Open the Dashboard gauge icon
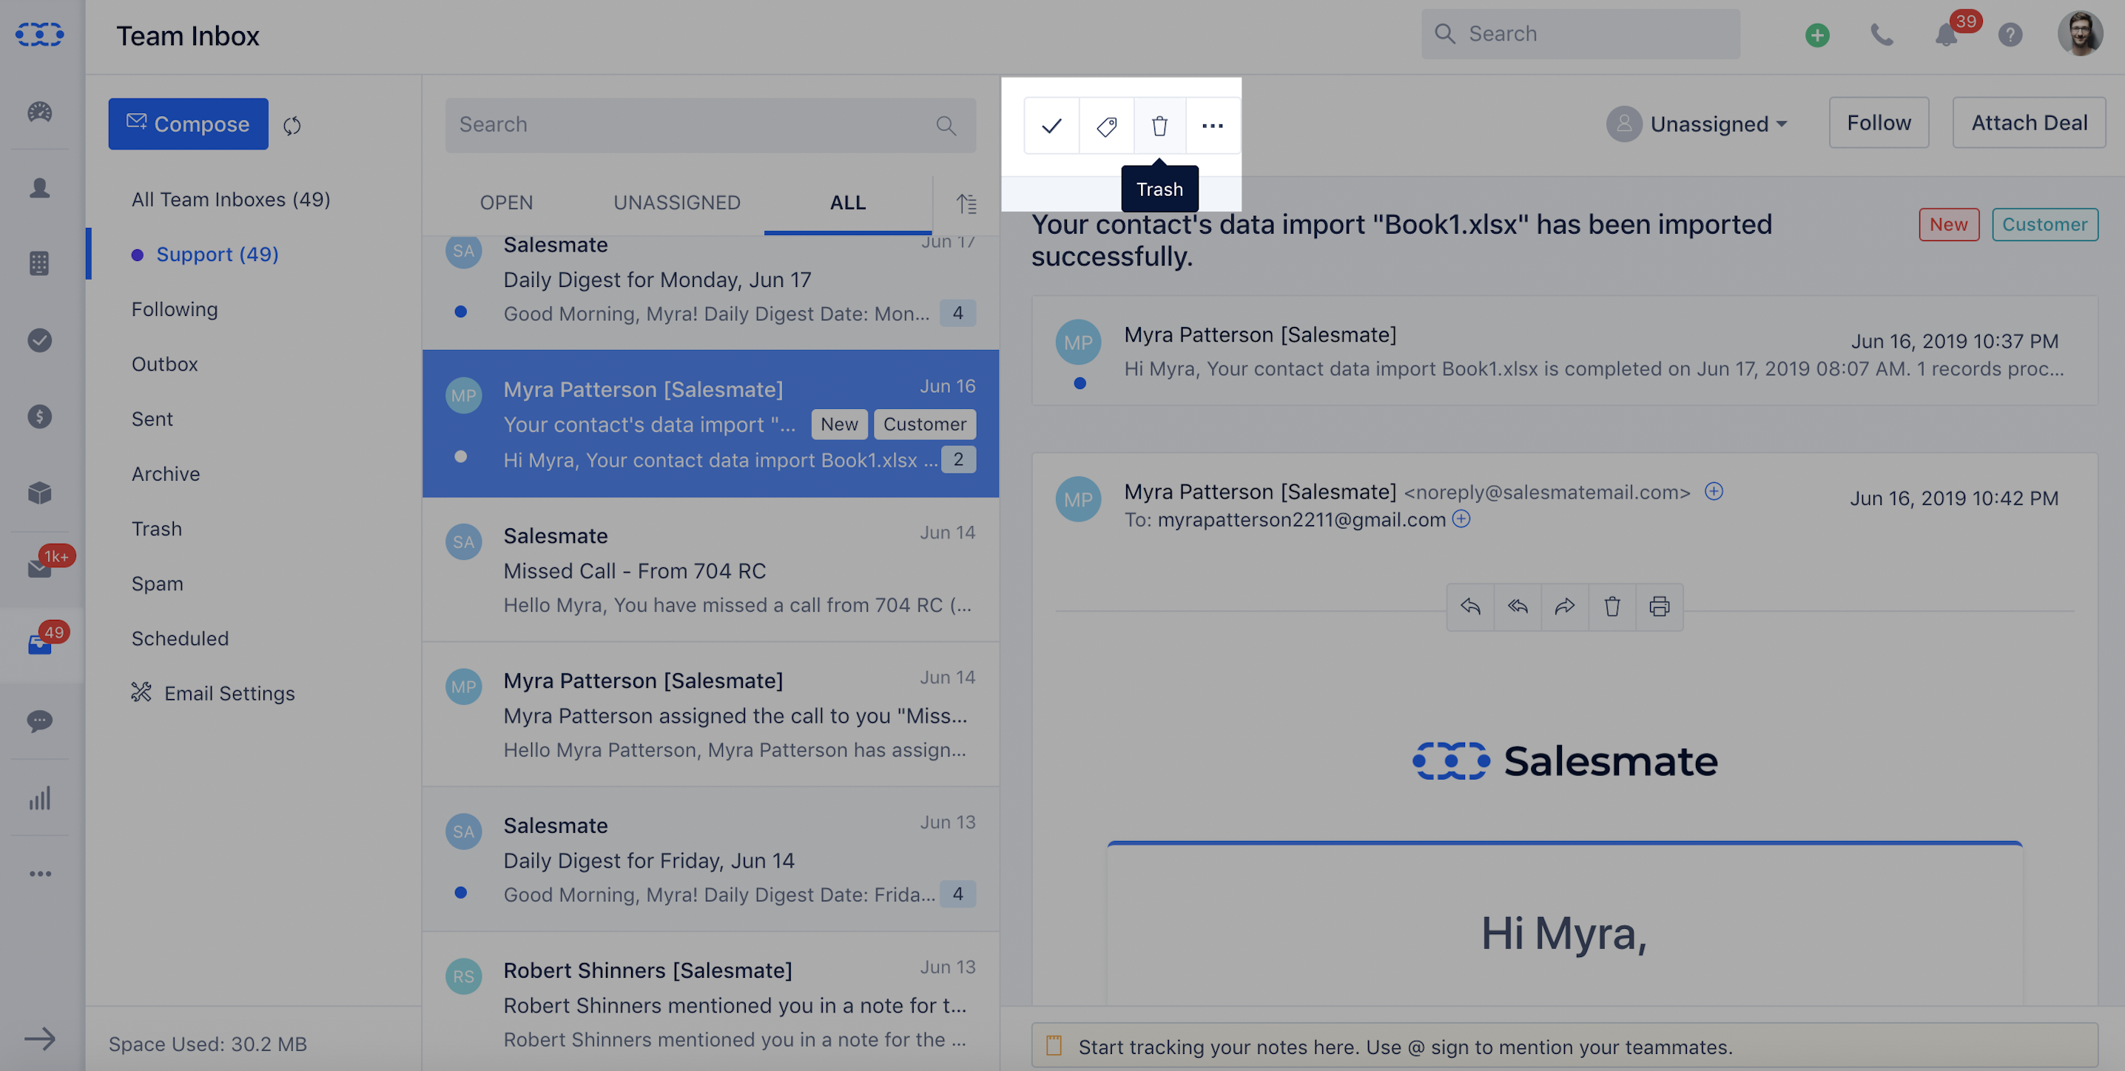 click(x=40, y=111)
